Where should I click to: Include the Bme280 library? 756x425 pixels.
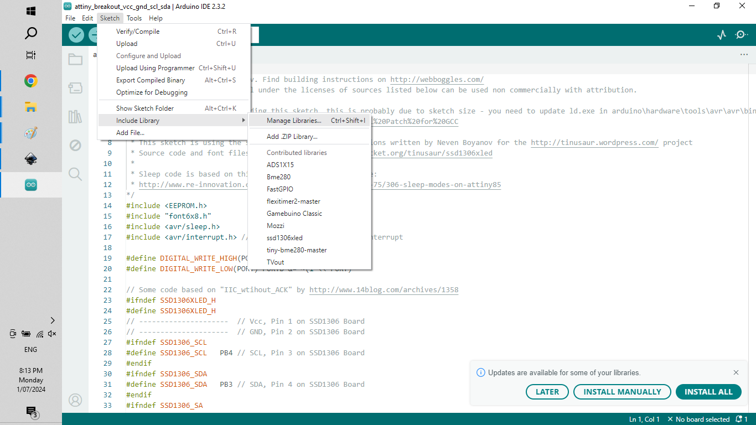[x=309, y=177]
